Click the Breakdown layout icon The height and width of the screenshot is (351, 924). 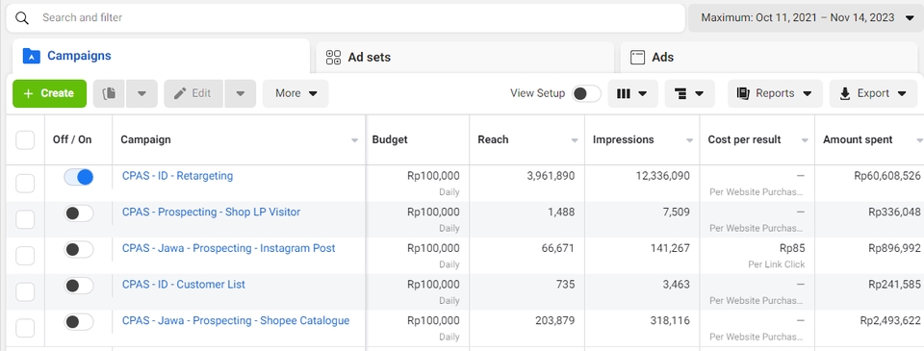(680, 93)
